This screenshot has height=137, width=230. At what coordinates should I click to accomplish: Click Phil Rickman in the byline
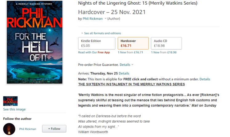click(93, 19)
